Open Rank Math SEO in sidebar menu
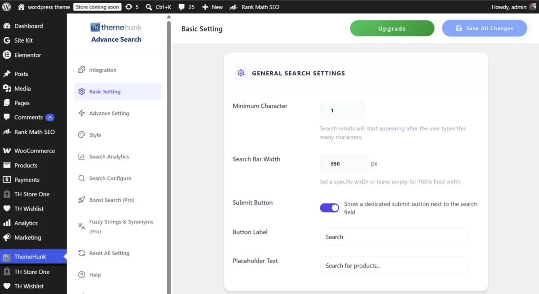The image size is (539, 294). click(33, 132)
